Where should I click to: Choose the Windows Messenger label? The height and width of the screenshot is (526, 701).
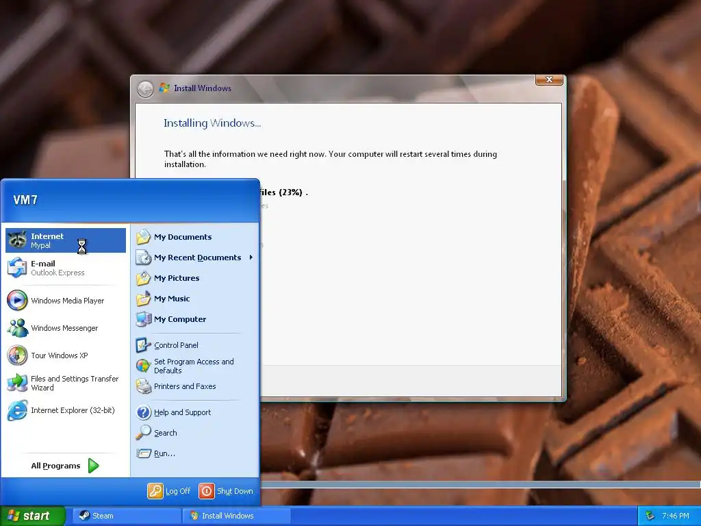point(64,328)
